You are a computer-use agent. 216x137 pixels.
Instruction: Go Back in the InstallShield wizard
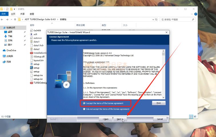click(105, 119)
